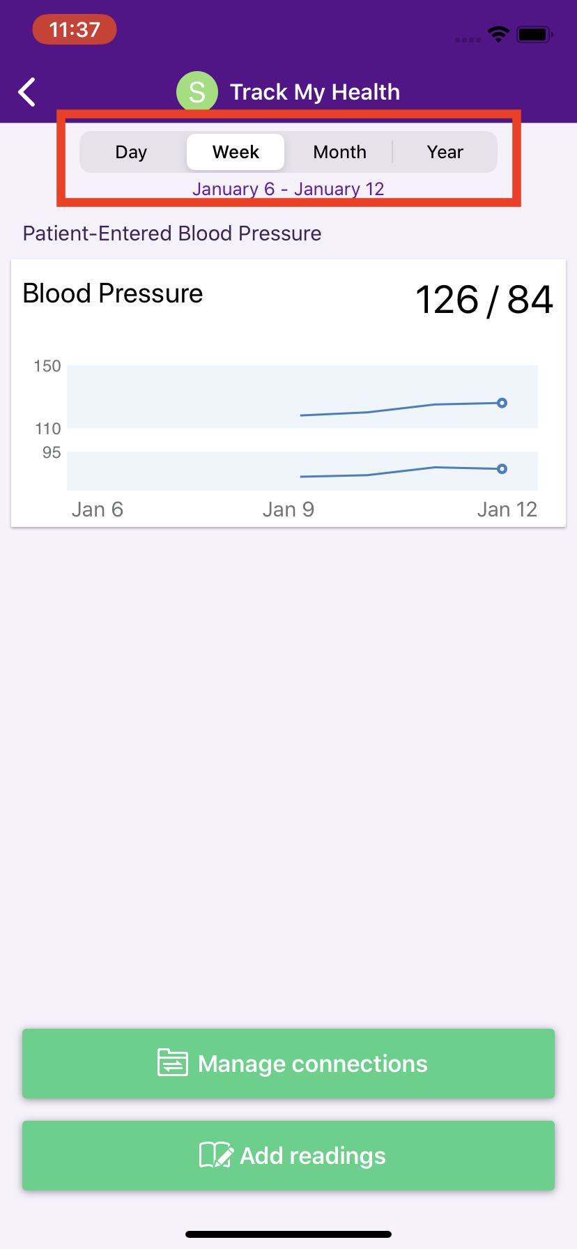The height and width of the screenshot is (1249, 577).
Task: Tap the diastolic data point on the chart
Action: (502, 469)
